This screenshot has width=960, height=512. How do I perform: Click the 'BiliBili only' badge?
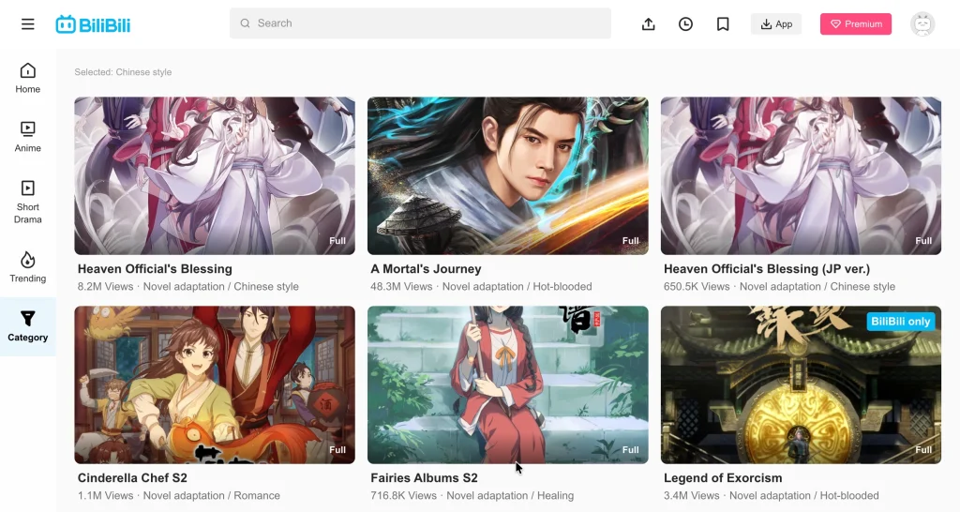pyautogui.click(x=901, y=322)
